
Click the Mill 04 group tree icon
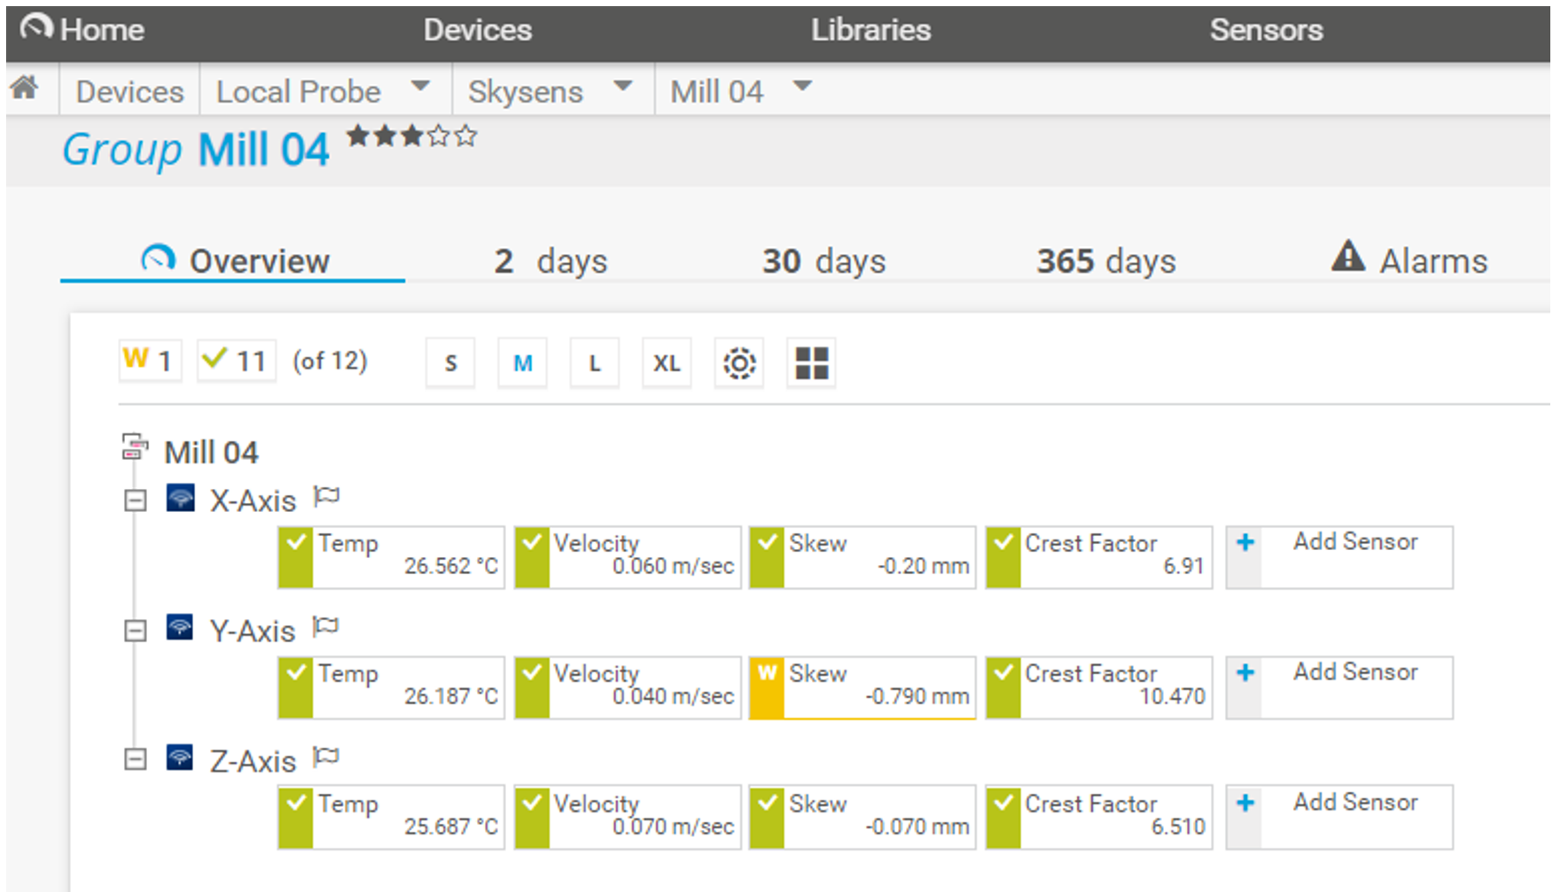click(135, 447)
